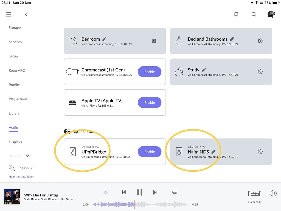Enable the Apple TV AirPlay device
281x211 pixels.
click(x=150, y=102)
